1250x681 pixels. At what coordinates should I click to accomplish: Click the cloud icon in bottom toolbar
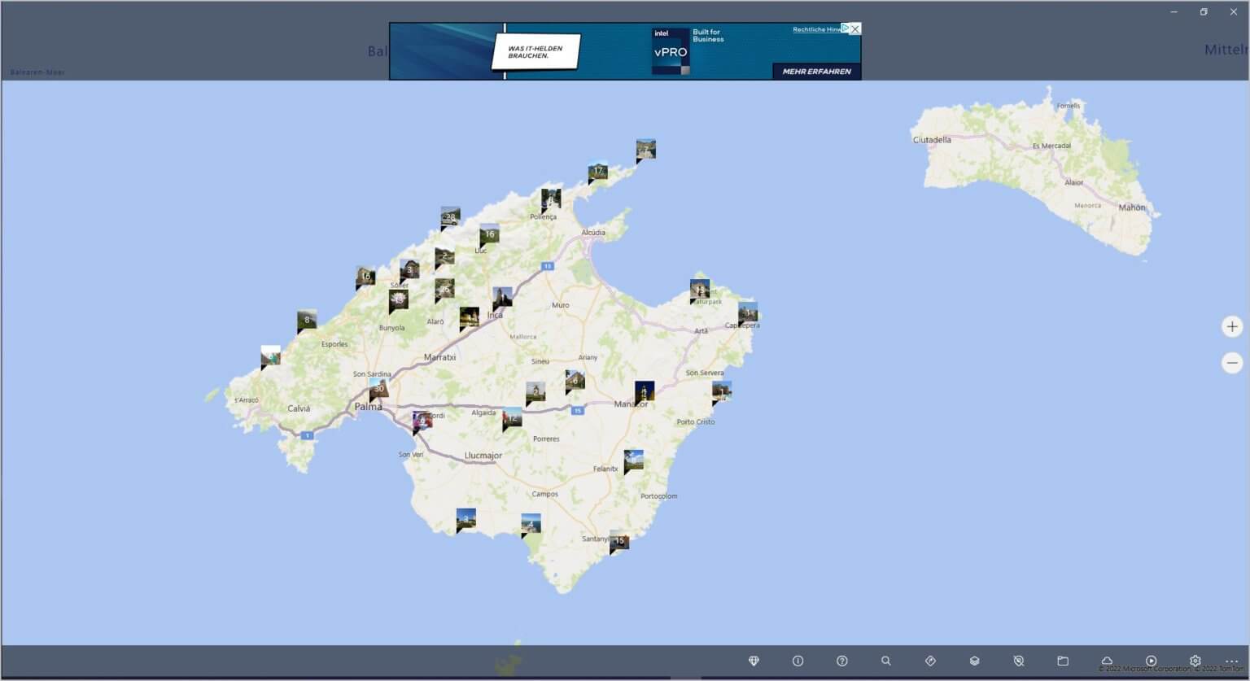[1107, 661]
